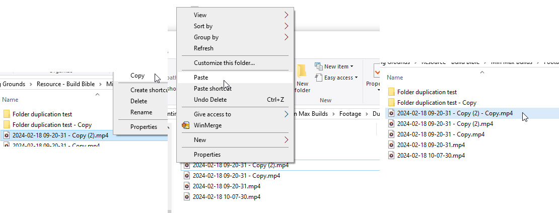The height and width of the screenshot is (213, 559).
Task: Open Easy access dropdown arrow
Action: point(356,78)
